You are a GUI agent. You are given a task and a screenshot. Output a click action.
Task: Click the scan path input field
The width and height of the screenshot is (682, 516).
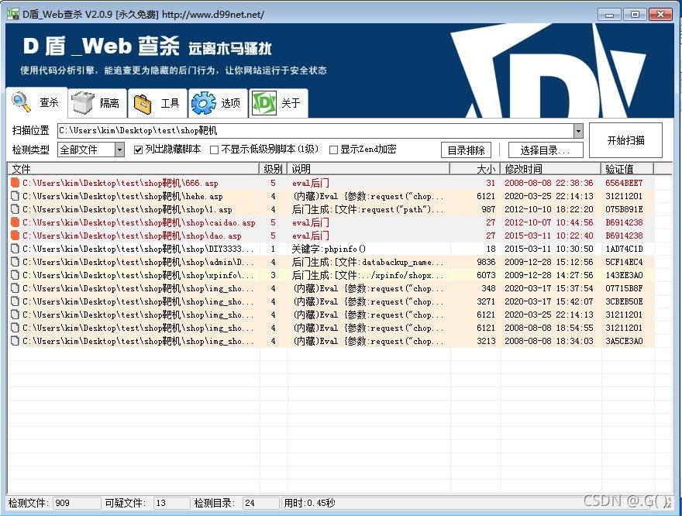tap(315, 130)
